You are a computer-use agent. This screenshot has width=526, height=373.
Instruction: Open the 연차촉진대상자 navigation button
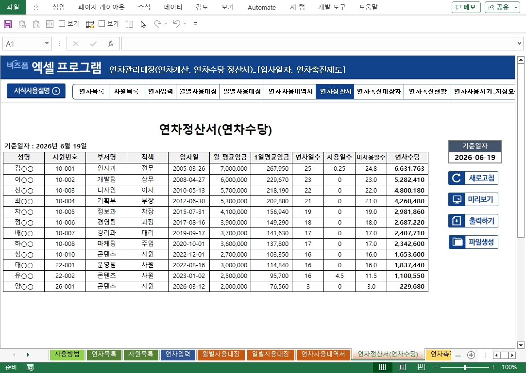click(x=379, y=91)
